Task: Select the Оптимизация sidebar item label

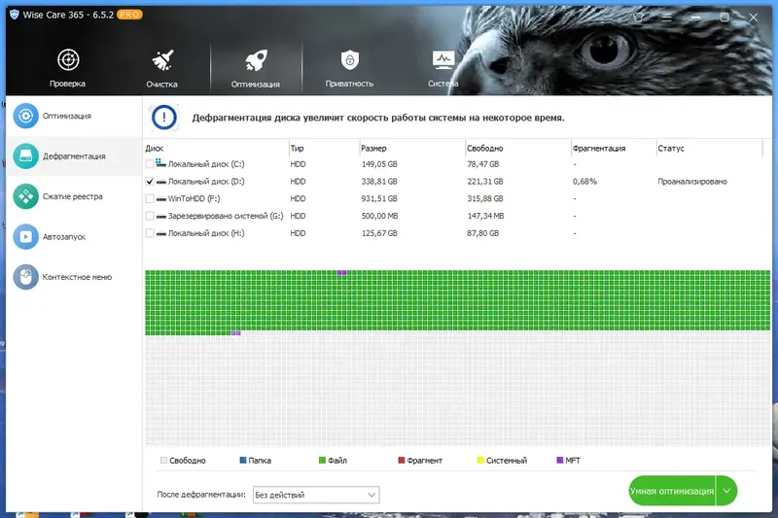Action: [67, 116]
